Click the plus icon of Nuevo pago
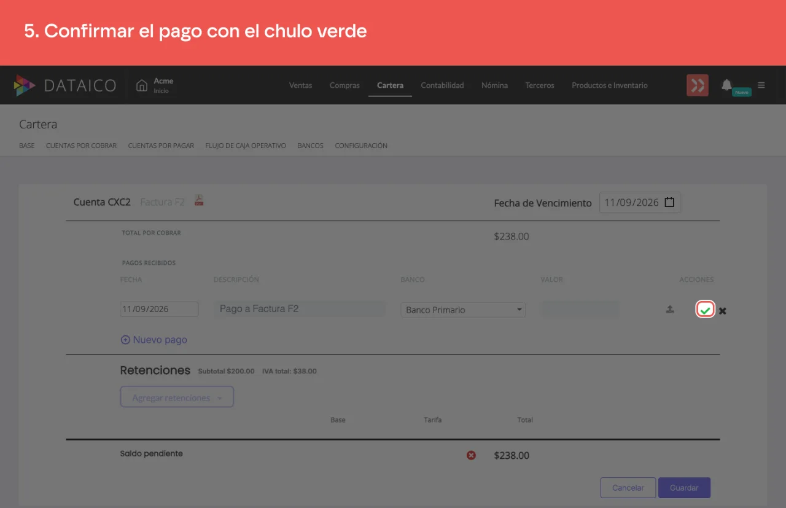 pyautogui.click(x=125, y=340)
